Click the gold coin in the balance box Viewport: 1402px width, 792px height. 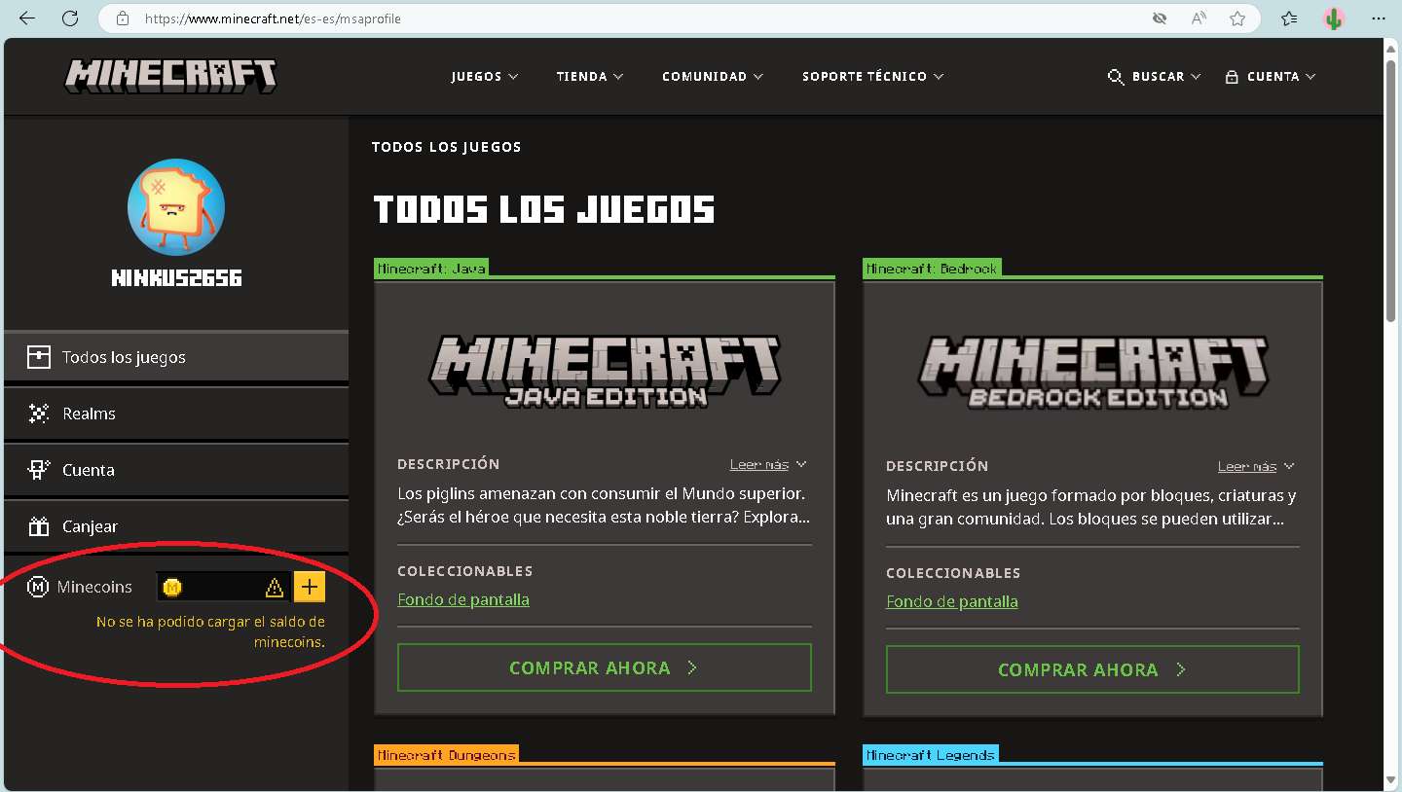pyautogui.click(x=172, y=587)
